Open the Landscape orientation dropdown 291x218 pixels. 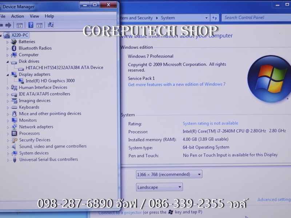coord(159,187)
